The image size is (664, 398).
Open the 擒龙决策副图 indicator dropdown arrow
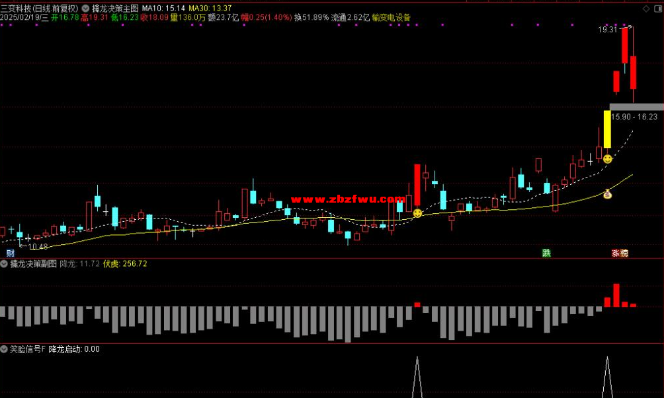[4, 264]
